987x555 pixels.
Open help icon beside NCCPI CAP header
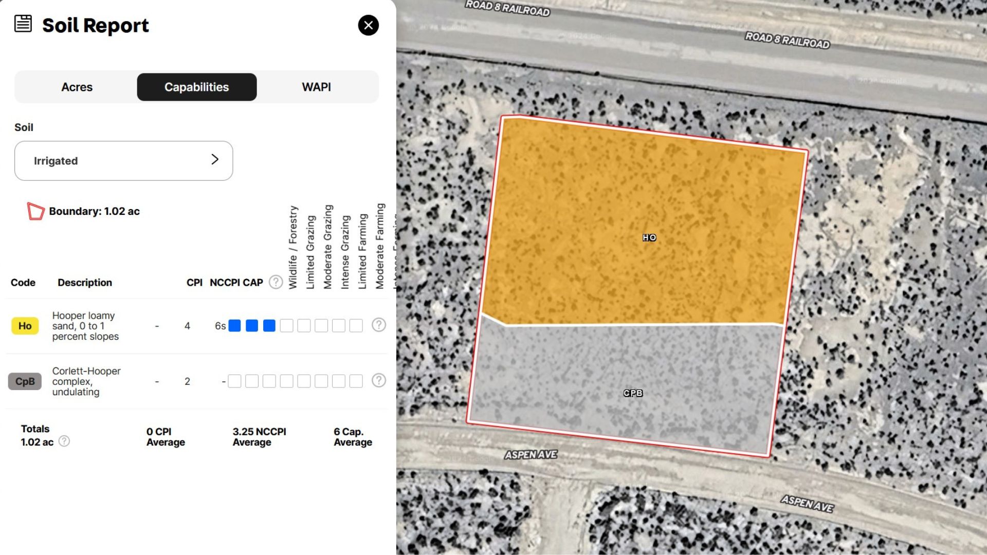tap(276, 282)
